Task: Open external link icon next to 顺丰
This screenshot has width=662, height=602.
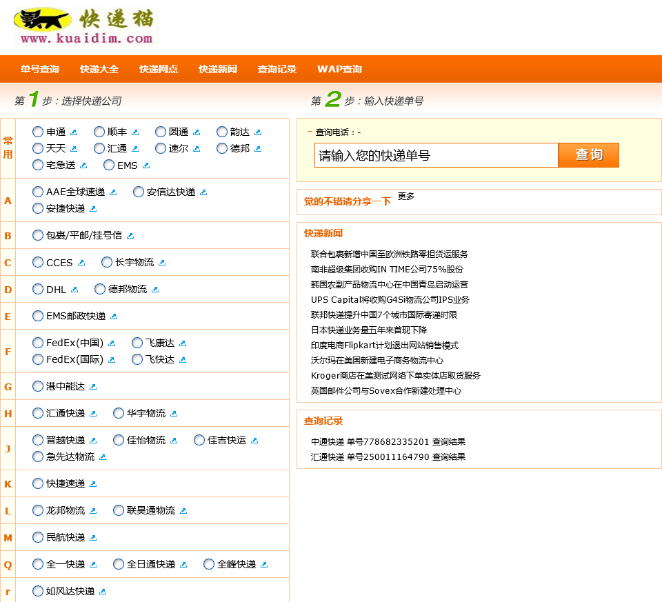Action: click(135, 132)
